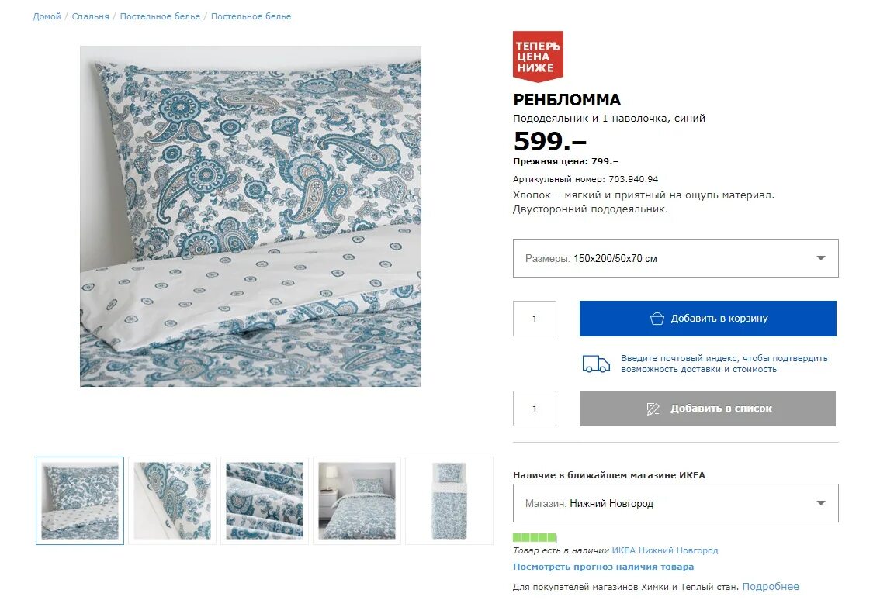
Task: Click the arrow of the size selector
Action: [x=820, y=258]
